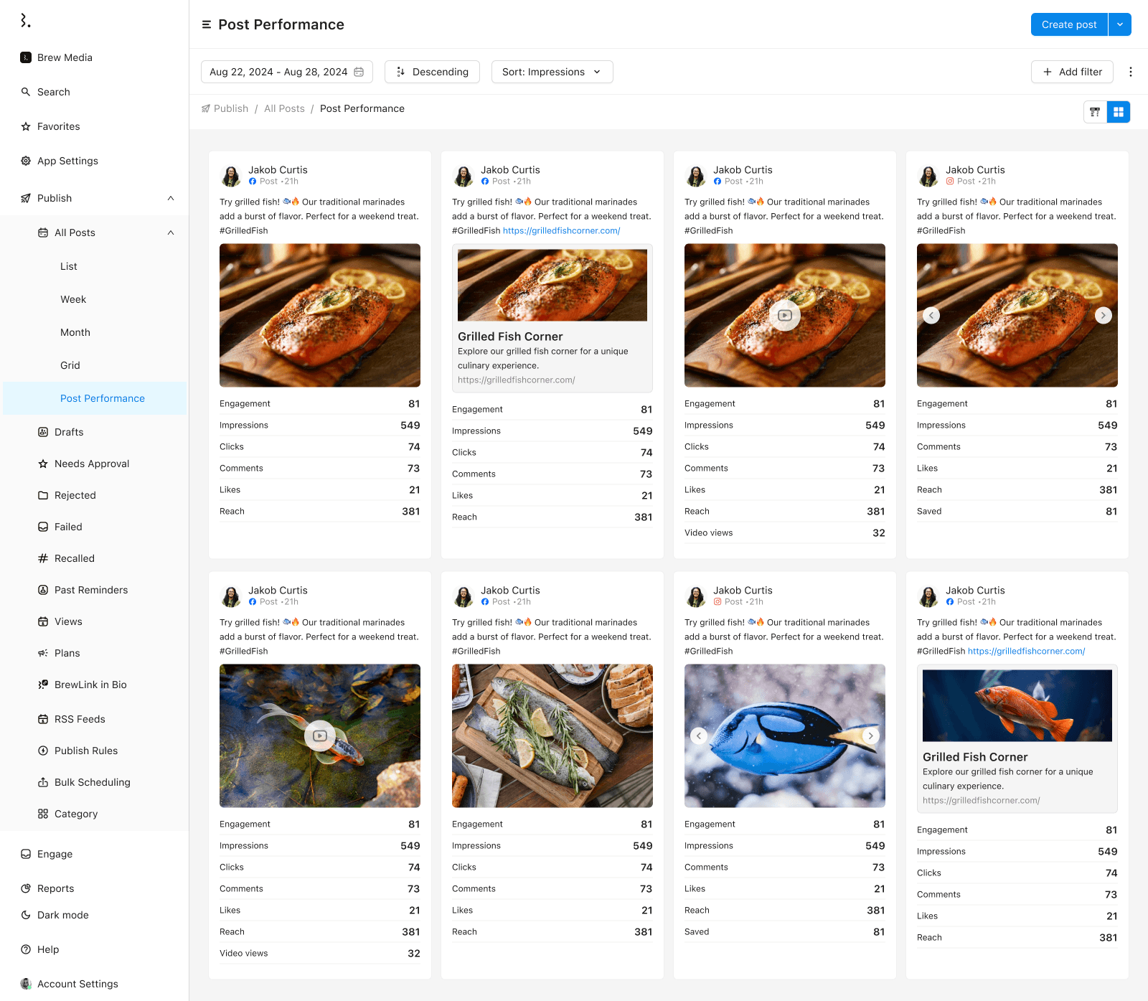Switch to grid card view layout
The width and height of the screenshot is (1148, 1001).
[x=1118, y=112]
